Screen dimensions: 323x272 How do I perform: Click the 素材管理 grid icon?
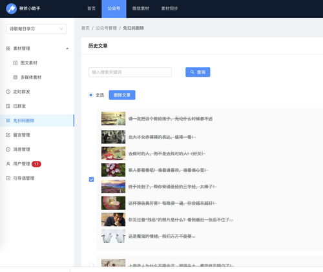pos(8,48)
